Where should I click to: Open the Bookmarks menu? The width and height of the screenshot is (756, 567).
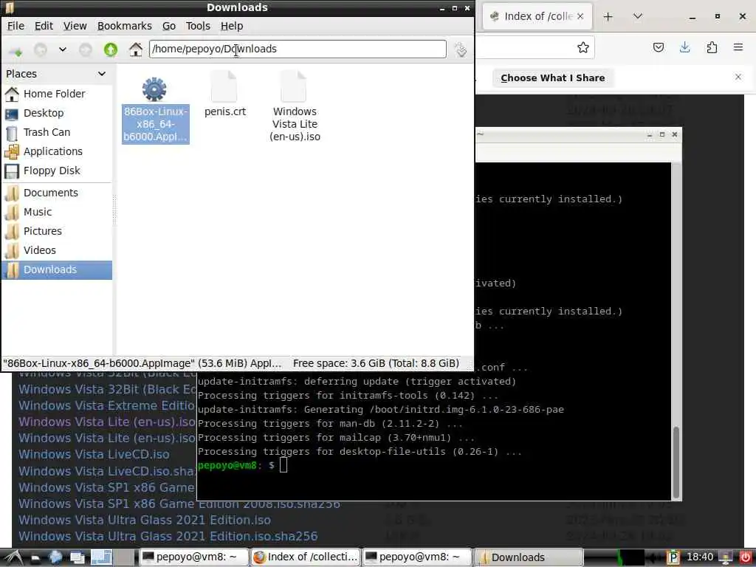[124, 26]
